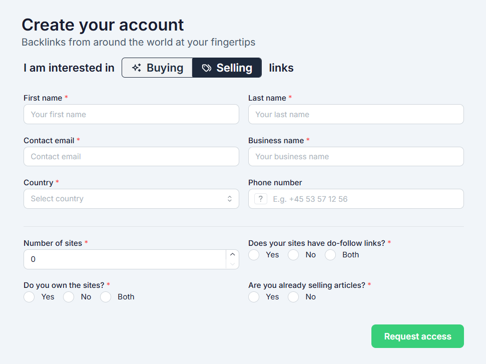
Task: Click the Country select chevron icon
Action: (x=229, y=199)
